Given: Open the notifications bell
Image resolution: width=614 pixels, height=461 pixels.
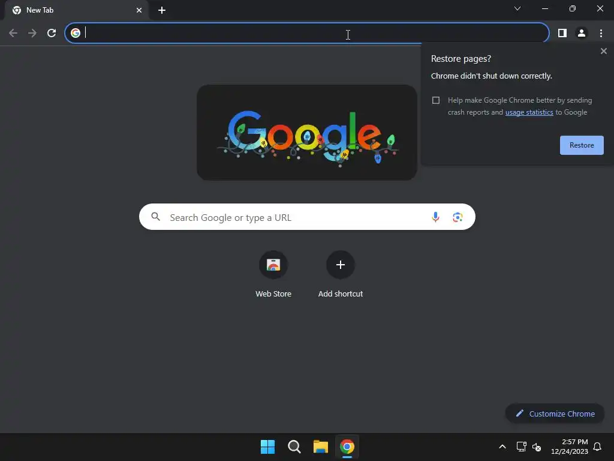Looking at the screenshot, I should tap(597, 447).
